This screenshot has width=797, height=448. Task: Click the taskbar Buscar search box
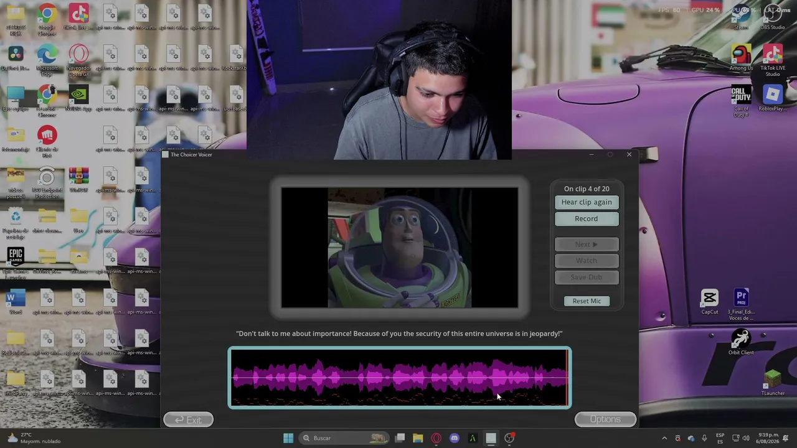[x=344, y=438]
